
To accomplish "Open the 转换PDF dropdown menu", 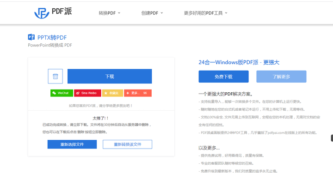I will [109, 13].
